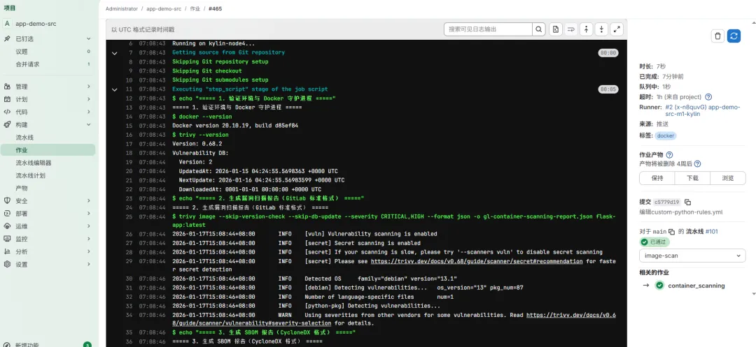Jump to bottom of log arrow
The image size is (756, 347).
pos(601,29)
